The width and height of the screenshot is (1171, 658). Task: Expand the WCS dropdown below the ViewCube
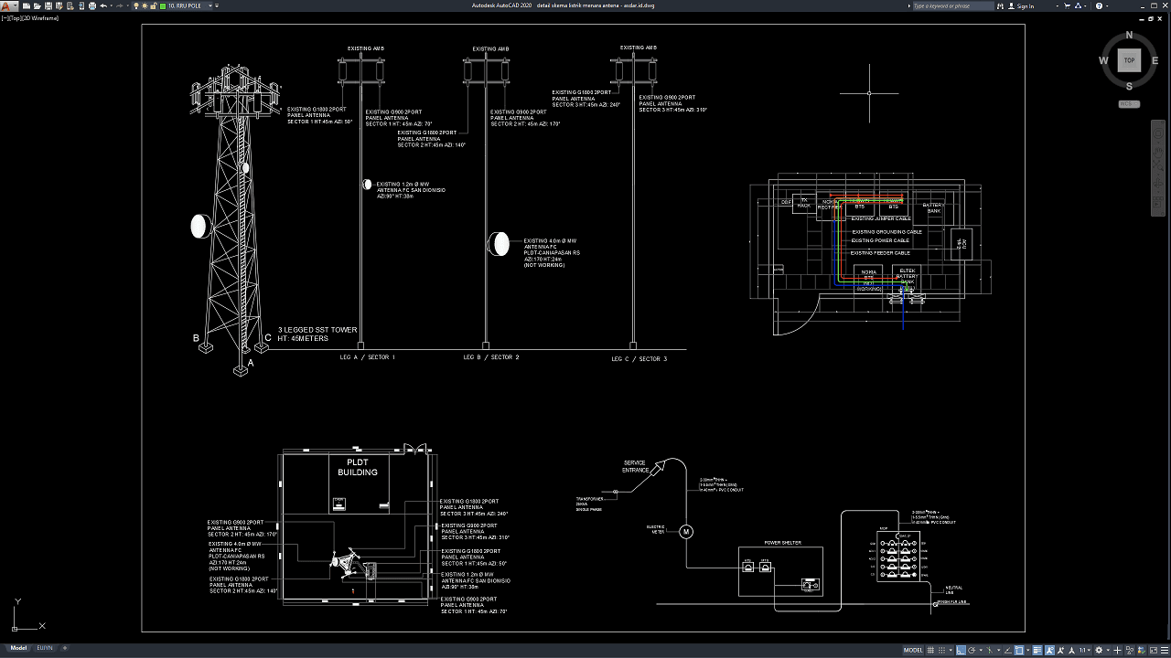[1129, 104]
